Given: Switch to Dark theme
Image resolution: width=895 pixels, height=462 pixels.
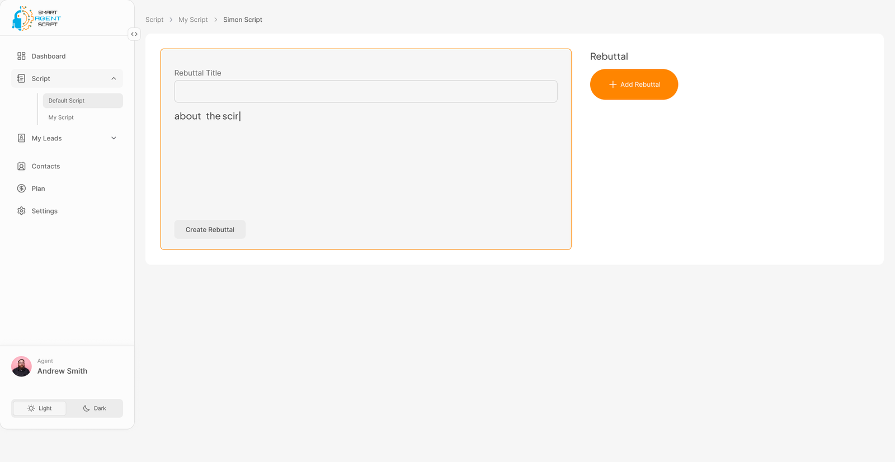Looking at the screenshot, I should (x=95, y=408).
